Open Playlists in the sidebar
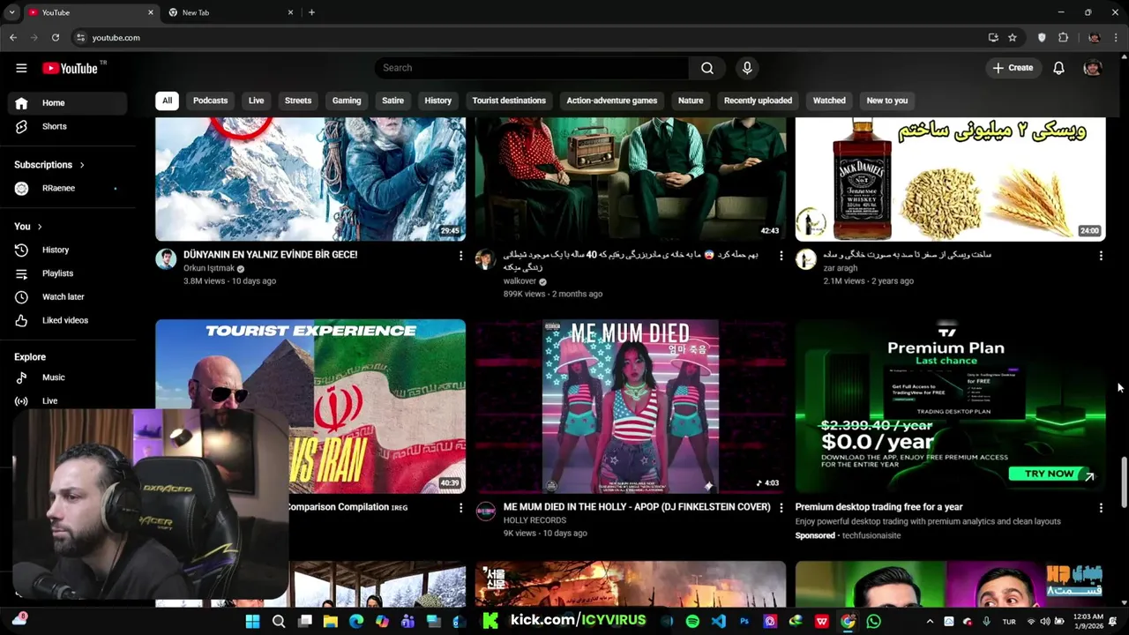 click(68, 273)
